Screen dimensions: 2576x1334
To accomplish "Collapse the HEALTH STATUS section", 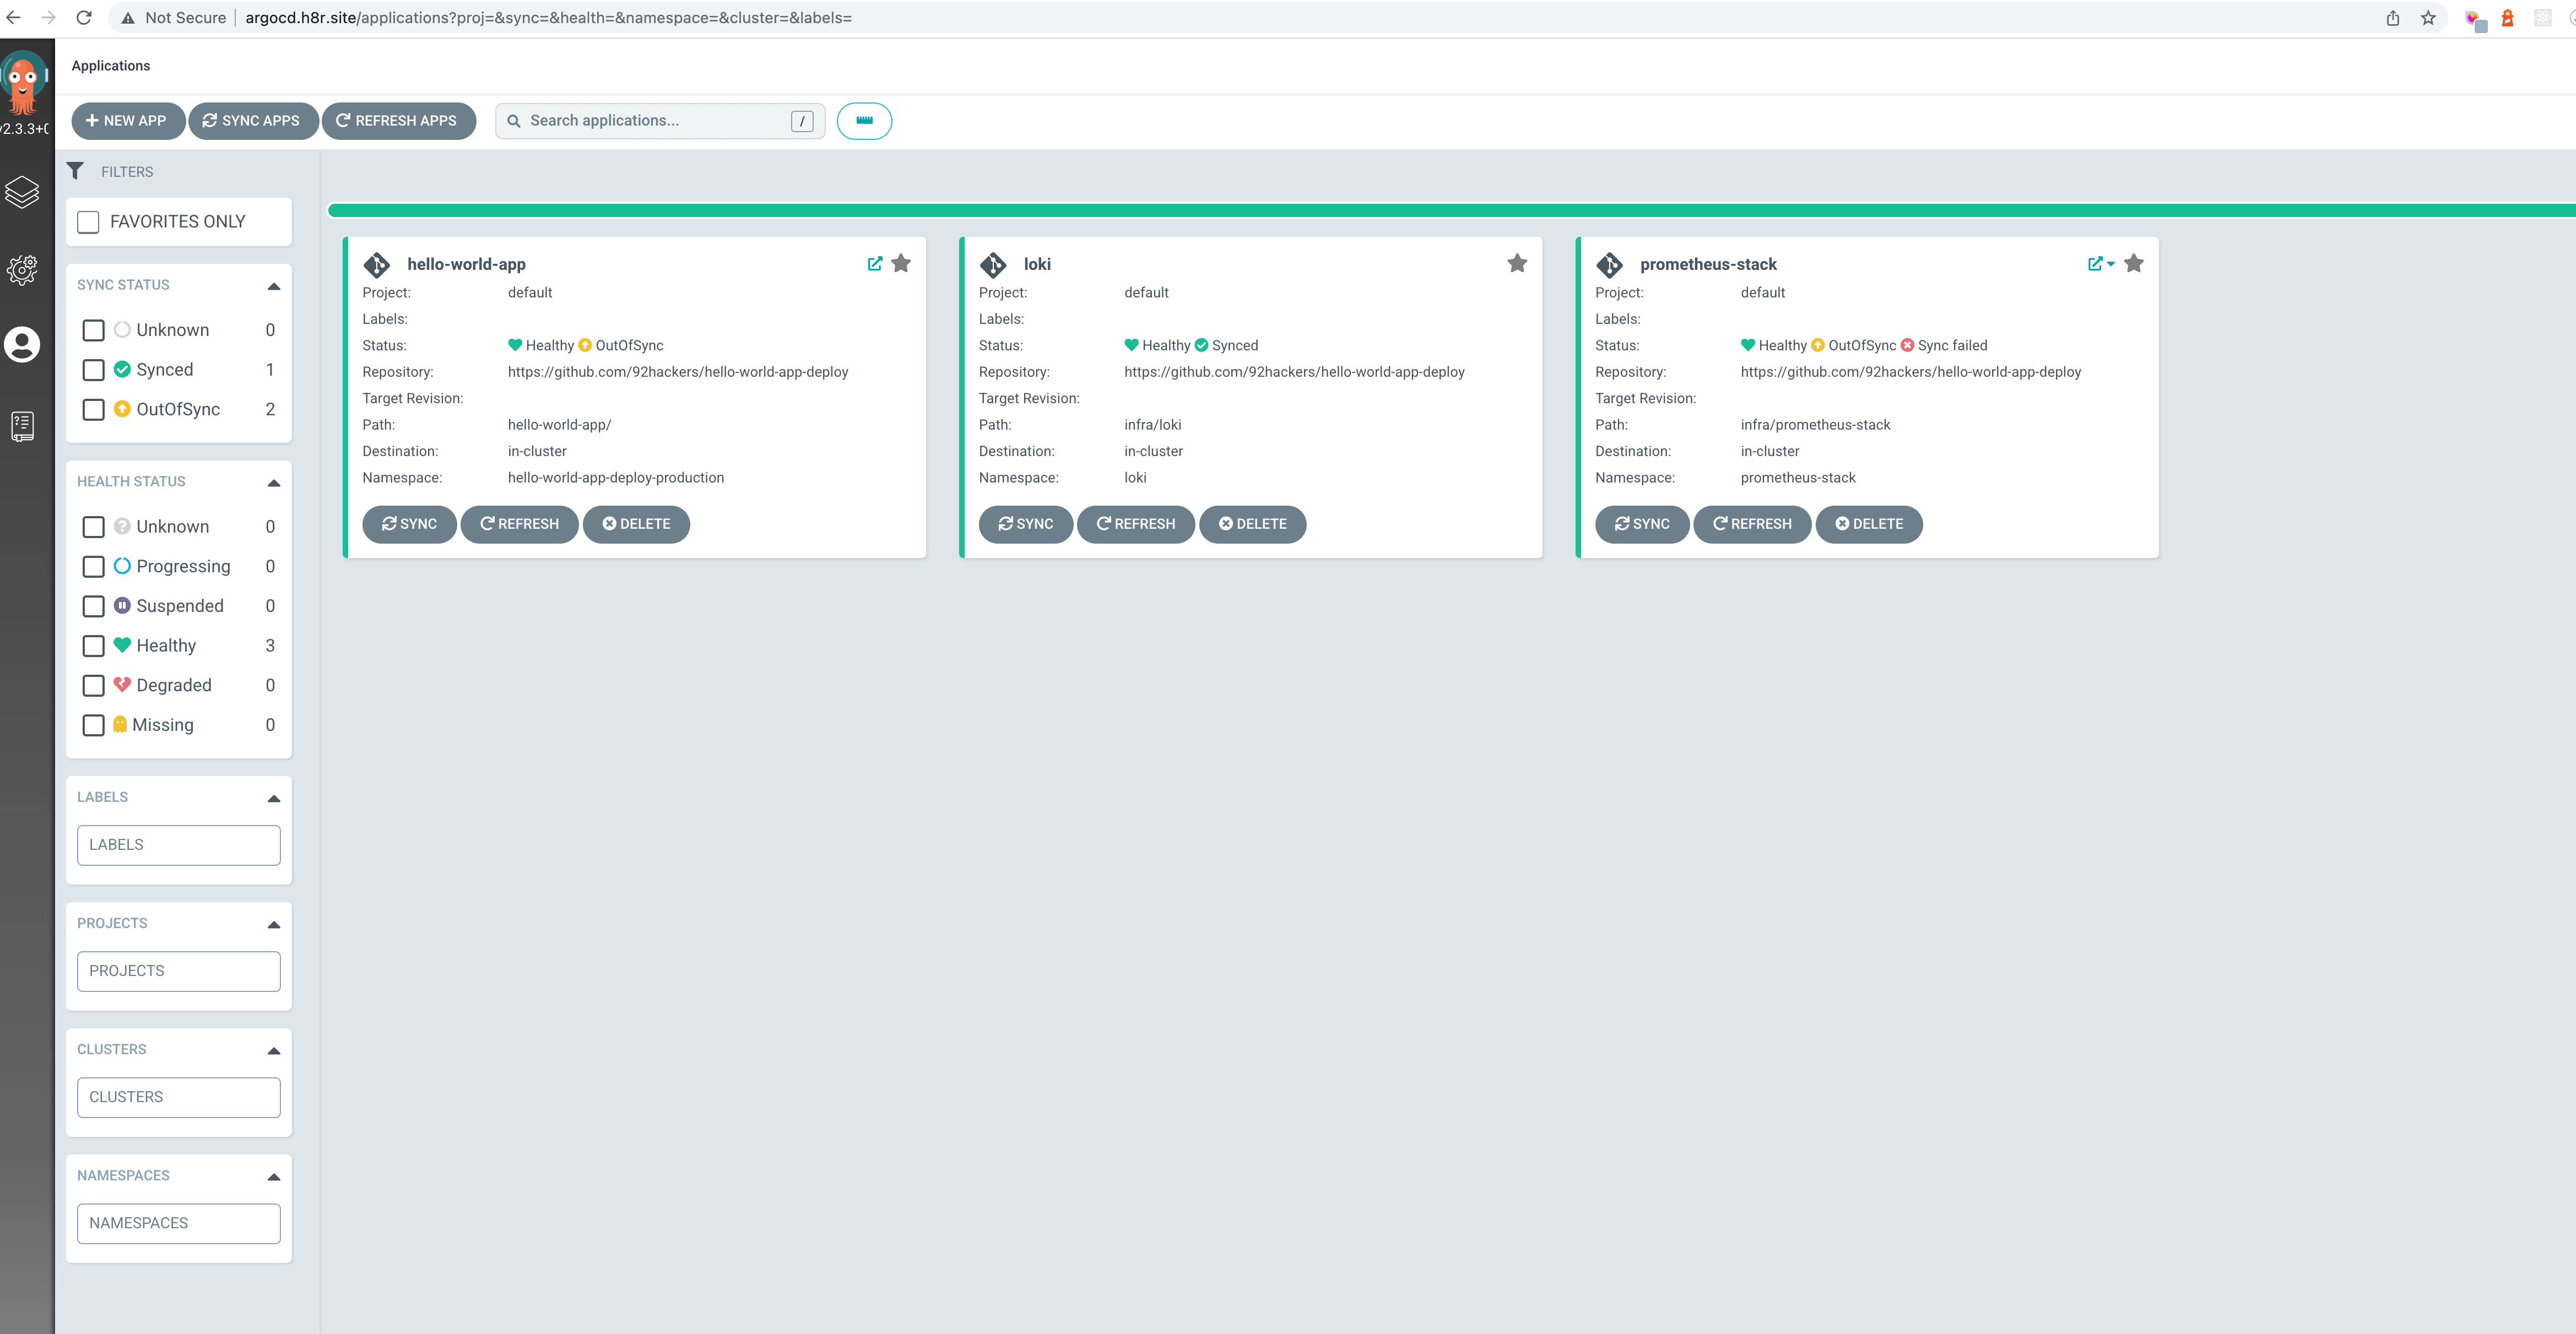I will pos(274,483).
